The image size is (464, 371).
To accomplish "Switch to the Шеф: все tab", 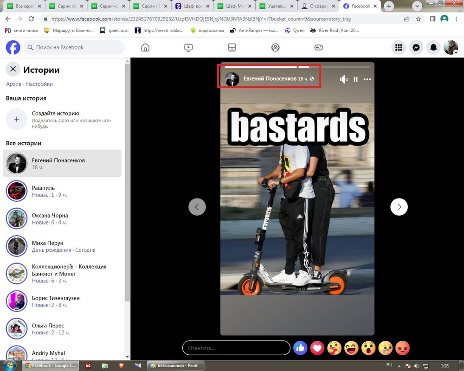I will point(193,6).
